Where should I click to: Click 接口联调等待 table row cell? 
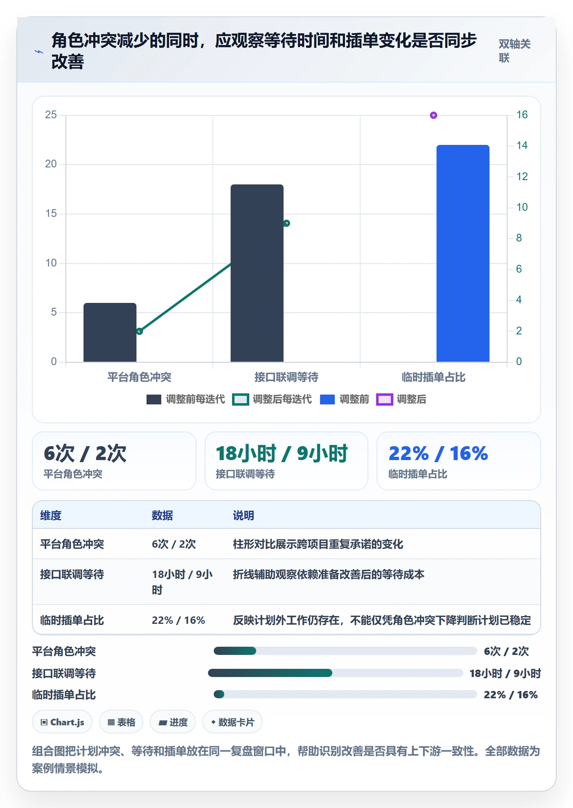(x=72, y=574)
